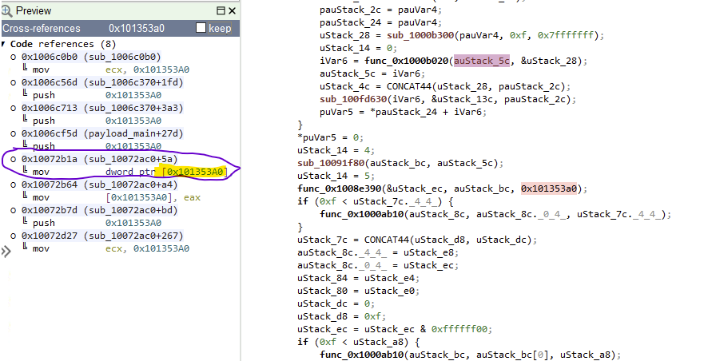Screen dimensions: 708x361
Task: Follow func_0x1000ab10 call with auStack_bc
Action: click(x=362, y=355)
